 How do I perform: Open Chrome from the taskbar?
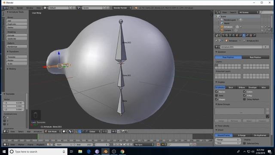pos(122,152)
